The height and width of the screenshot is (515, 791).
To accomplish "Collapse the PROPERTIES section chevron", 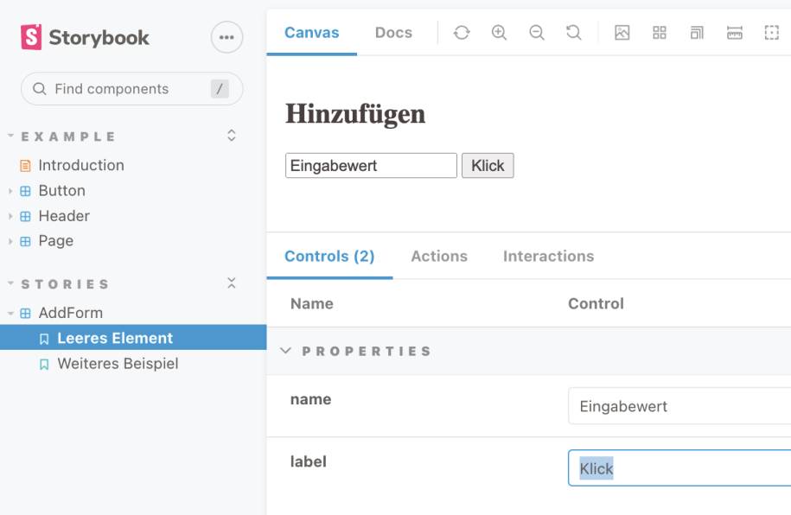I will pyautogui.click(x=285, y=351).
